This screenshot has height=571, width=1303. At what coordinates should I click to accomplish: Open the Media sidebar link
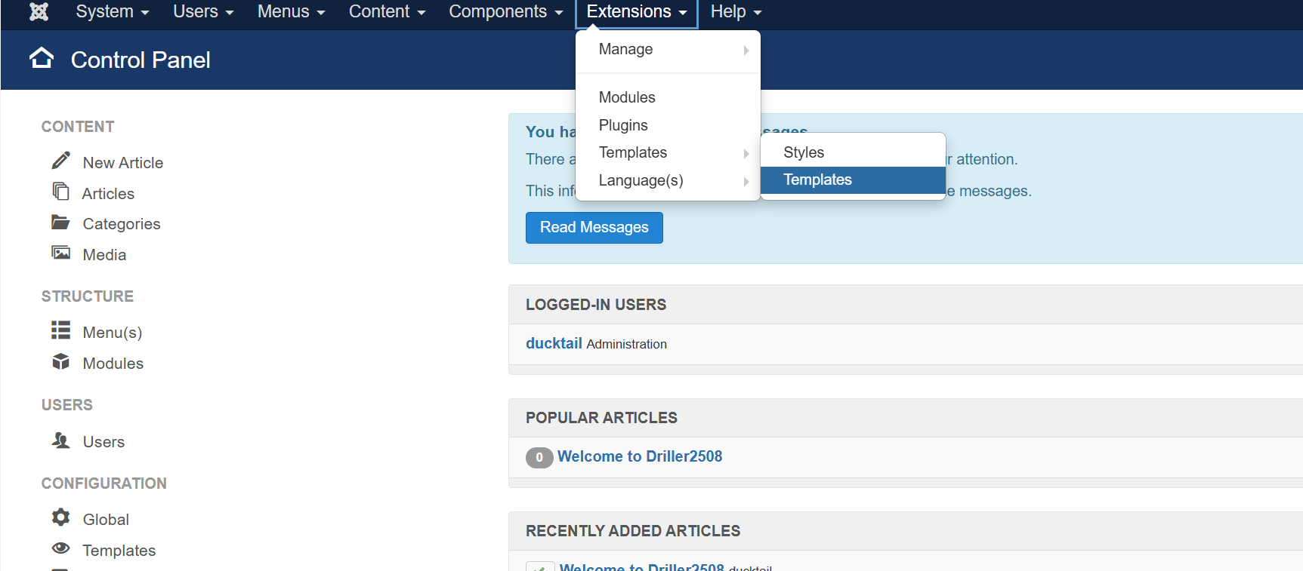pyautogui.click(x=104, y=255)
